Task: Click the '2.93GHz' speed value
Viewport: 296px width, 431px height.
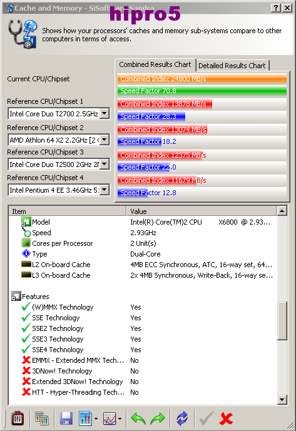Action: click(x=143, y=233)
